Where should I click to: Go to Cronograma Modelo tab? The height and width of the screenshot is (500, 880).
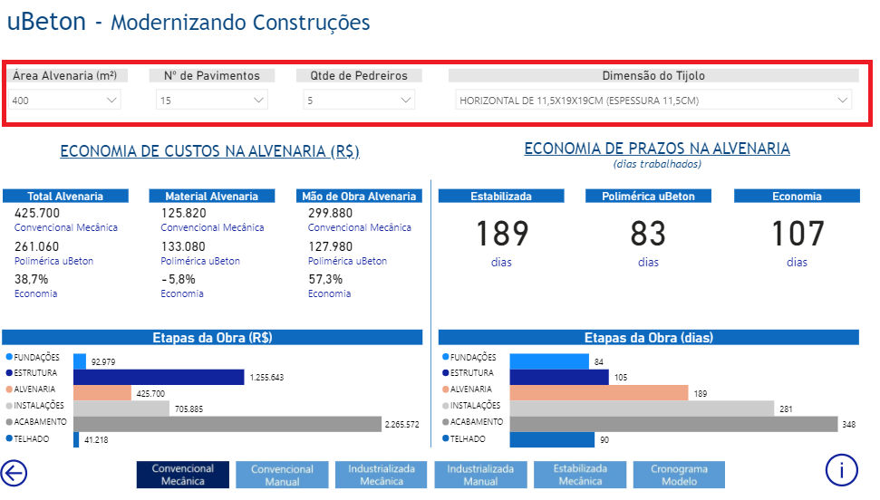pos(679,475)
